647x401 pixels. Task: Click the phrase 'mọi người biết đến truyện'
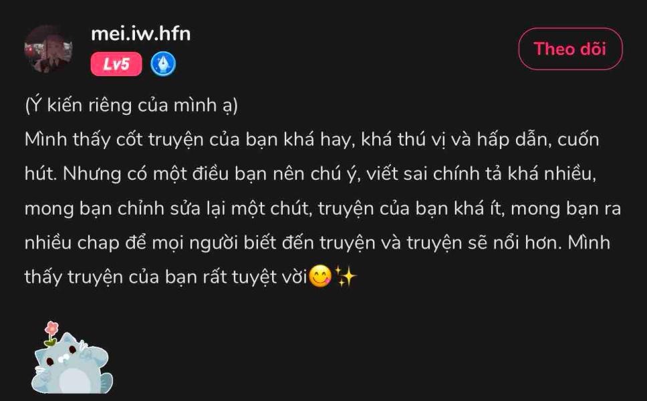click(263, 243)
